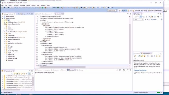Open Git Repositories view menu
This screenshot has height=95, width=169.
tap(32, 74)
